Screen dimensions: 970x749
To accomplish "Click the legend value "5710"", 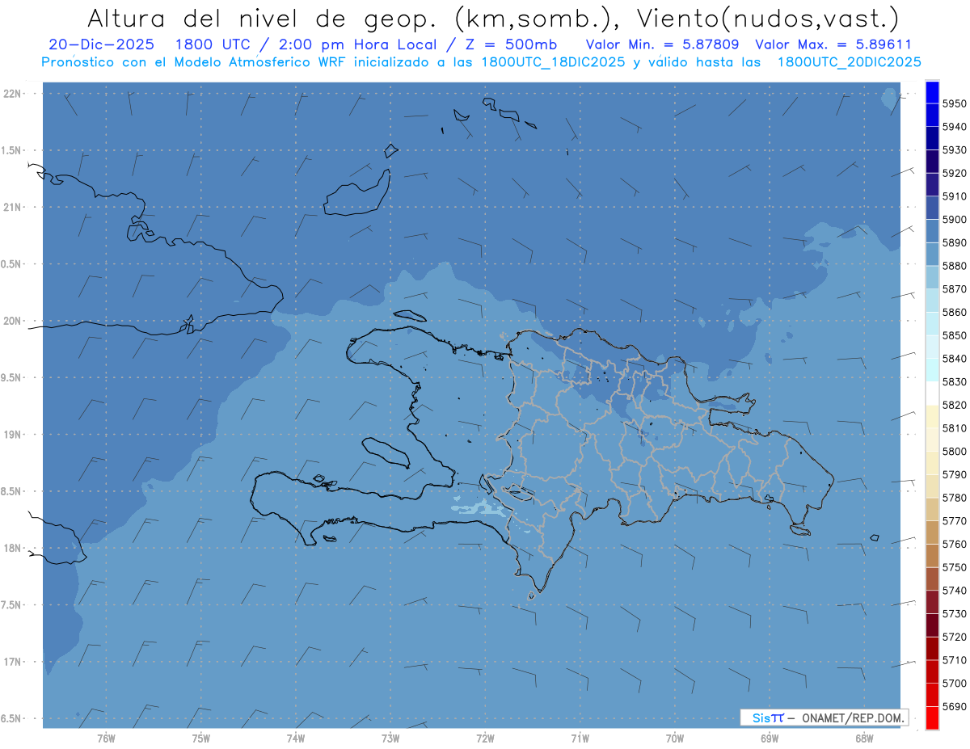I will click(x=955, y=660).
